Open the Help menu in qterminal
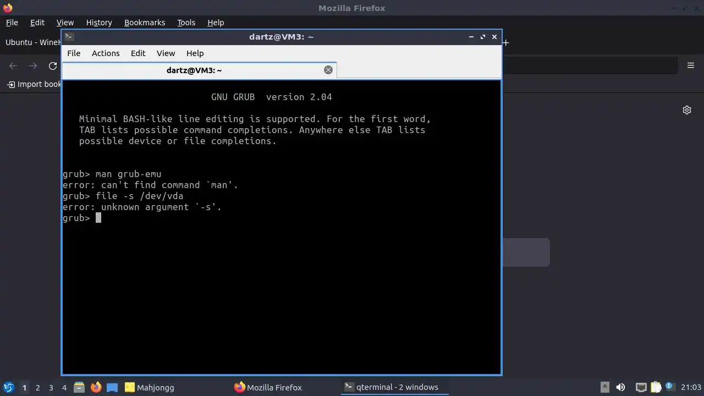Viewport: 704px width, 396px height. coord(195,53)
